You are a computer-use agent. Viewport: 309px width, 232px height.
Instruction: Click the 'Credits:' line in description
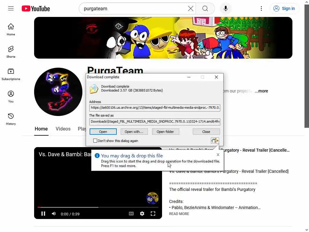point(176,201)
